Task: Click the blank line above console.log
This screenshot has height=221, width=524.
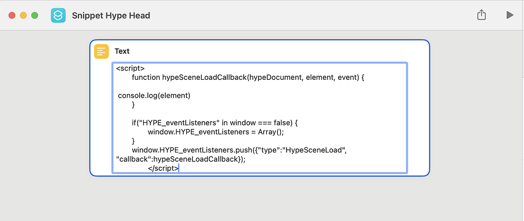Action: [256, 86]
